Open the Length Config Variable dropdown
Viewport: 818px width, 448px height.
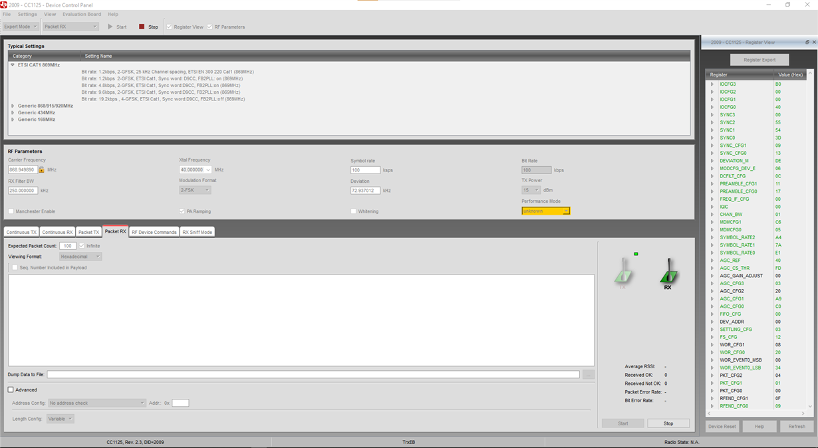click(x=60, y=419)
